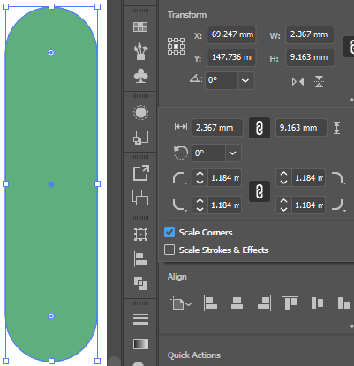
Task: Align objects to vertical bottom
Action: pyautogui.click(x=343, y=303)
